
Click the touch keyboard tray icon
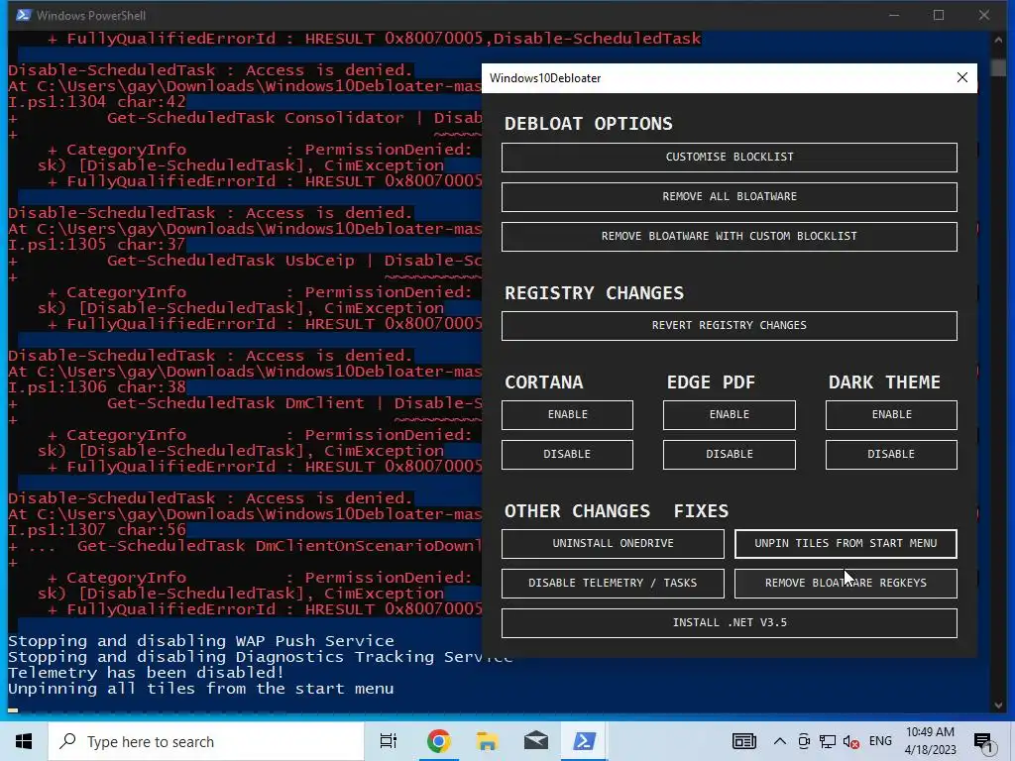click(x=743, y=741)
